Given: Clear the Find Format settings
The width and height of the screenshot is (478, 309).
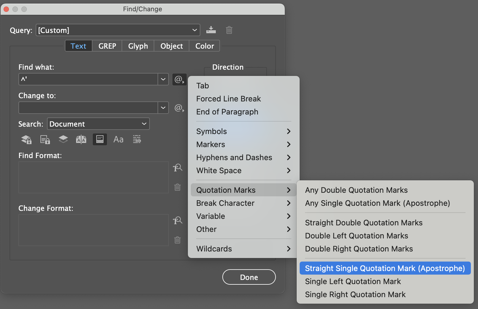Looking at the screenshot, I should [x=177, y=187].
